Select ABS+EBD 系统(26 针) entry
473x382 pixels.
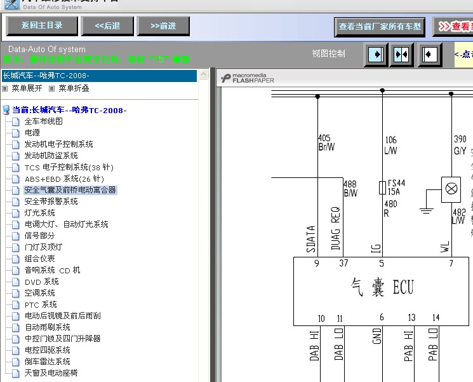coord(63,179)
